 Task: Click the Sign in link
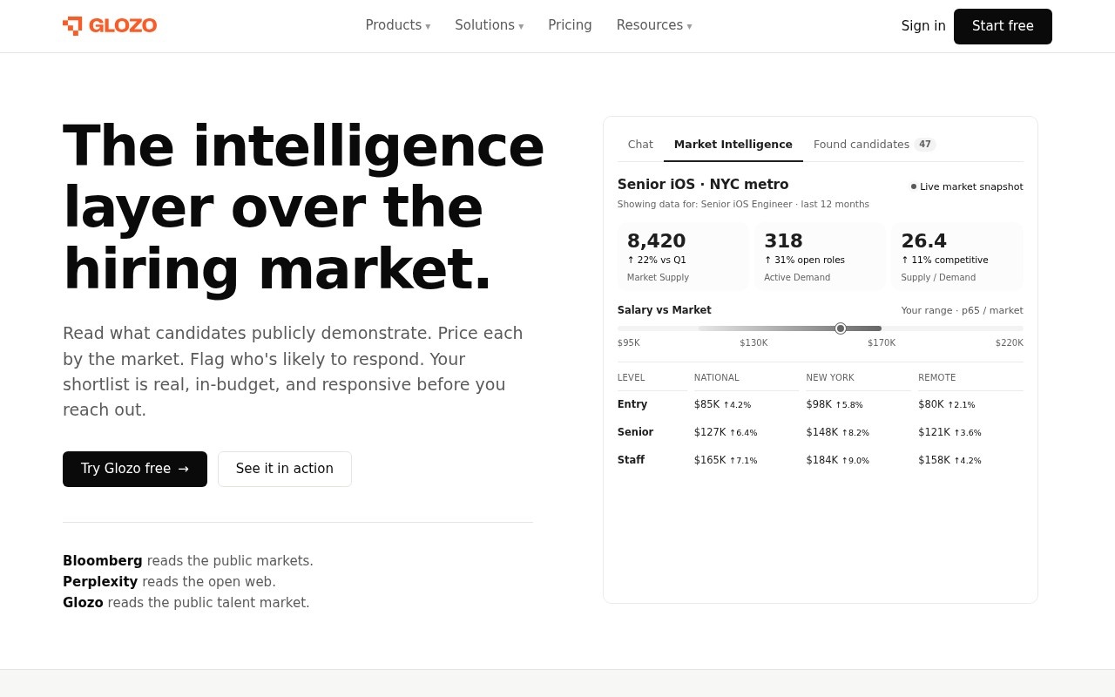(x=923, y=26)
